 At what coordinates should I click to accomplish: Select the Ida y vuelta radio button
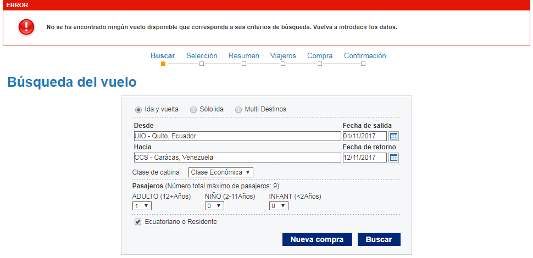click(x=138, y=110)
